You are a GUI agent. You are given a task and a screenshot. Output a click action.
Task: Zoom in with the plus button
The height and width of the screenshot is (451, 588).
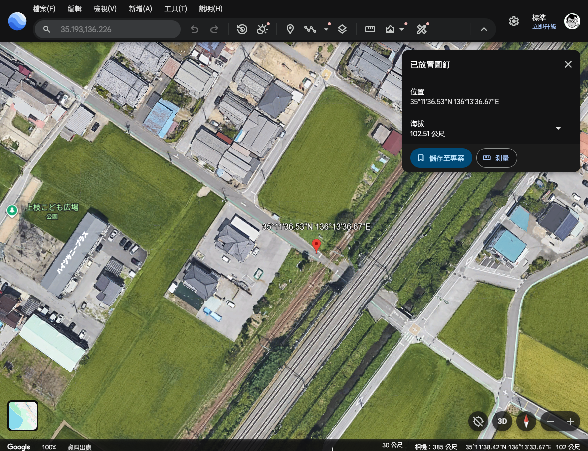[x=570, y=421]
